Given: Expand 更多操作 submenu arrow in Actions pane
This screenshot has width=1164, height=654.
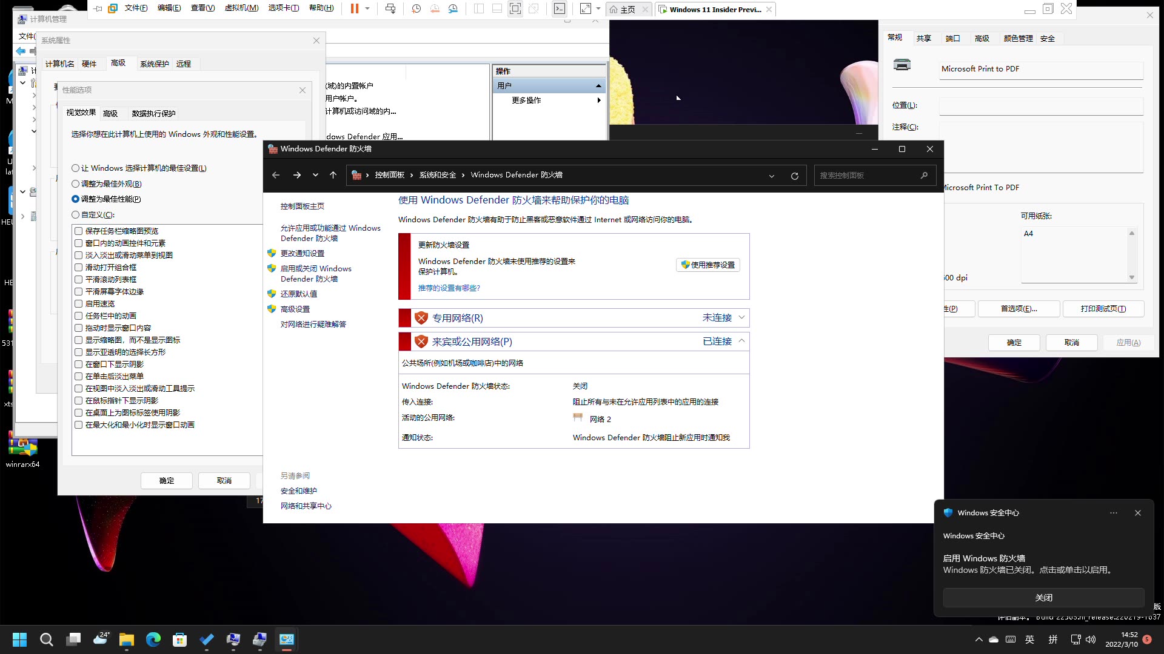Looking at the screenshot, I should click(x=599, y=101).
